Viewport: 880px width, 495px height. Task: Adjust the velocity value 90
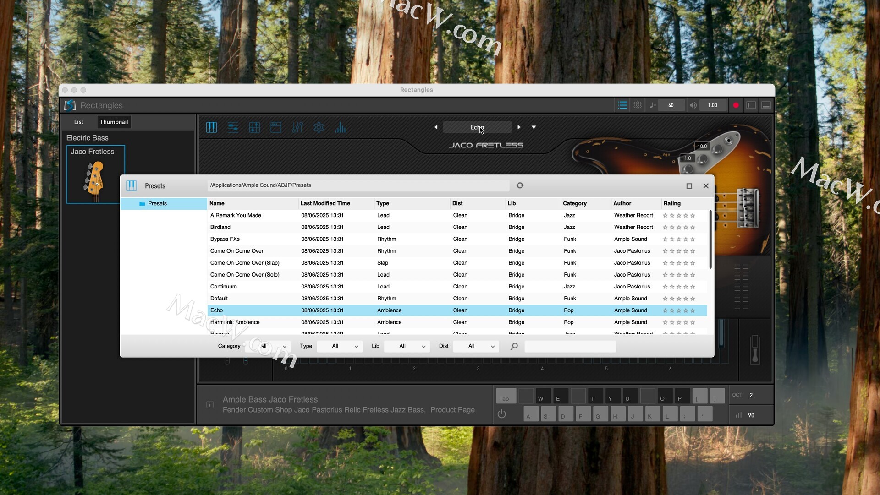[x=751, y=415]
